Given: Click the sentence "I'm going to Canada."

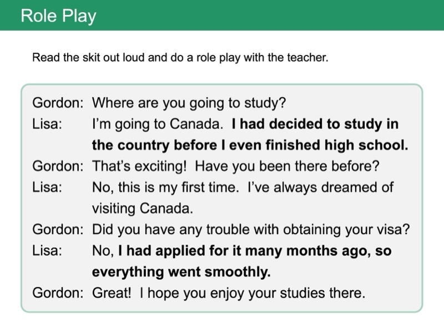Looking at the screenshot, I should (158, 124).
